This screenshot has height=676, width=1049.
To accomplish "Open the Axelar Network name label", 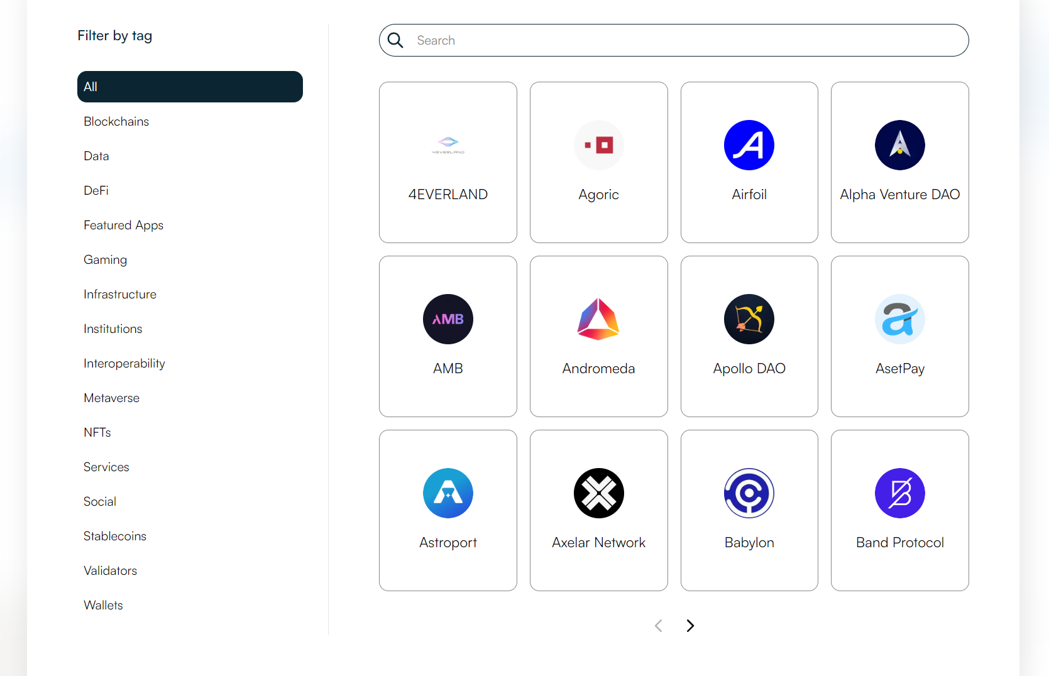I will [x=599, y=542].
